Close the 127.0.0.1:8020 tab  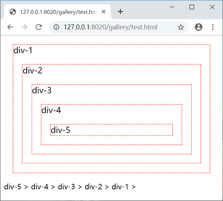pos(103,12)
